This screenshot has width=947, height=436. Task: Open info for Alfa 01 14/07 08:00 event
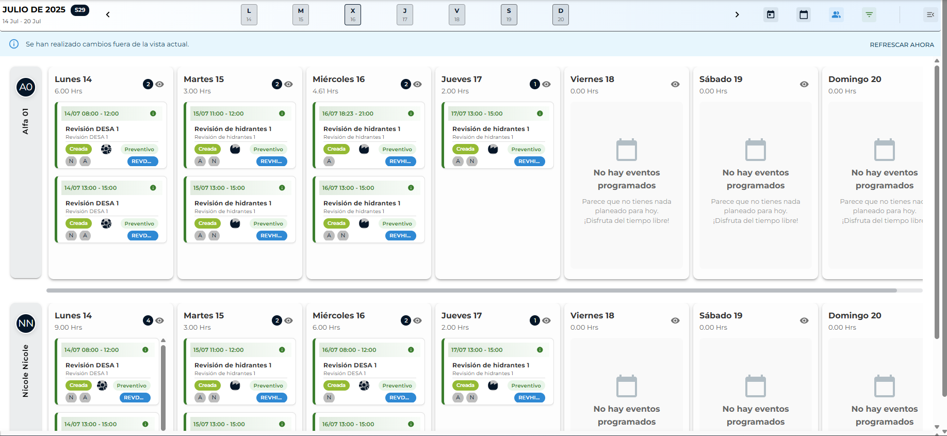click(x=153, y=114)
